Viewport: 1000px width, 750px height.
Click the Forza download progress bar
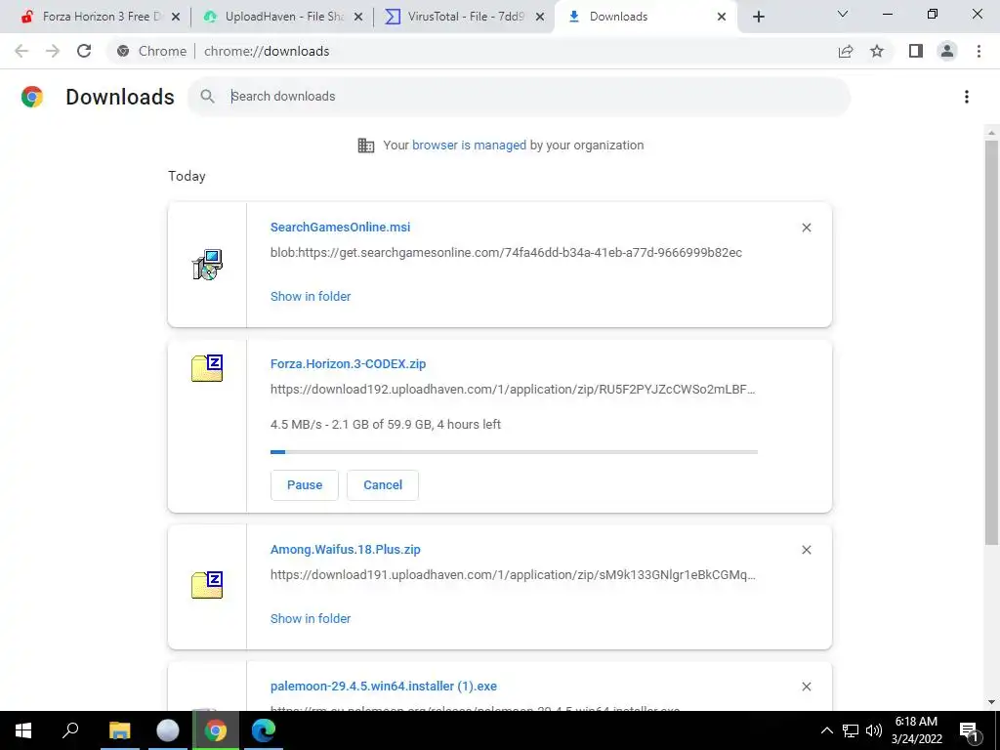tap(514, 452)
